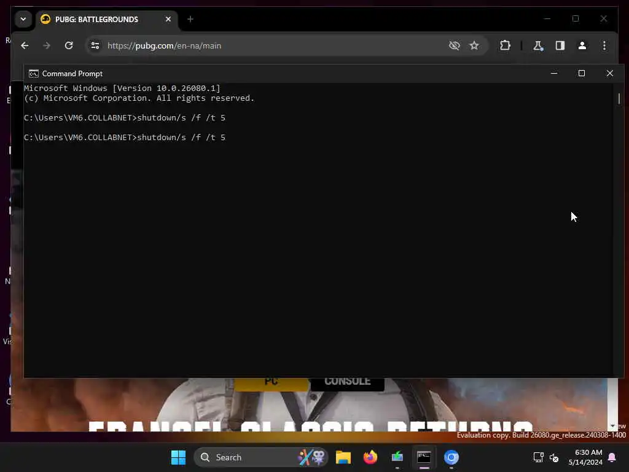Minimize the Command Prompt window
629x472 pixels.
(554, 74)
